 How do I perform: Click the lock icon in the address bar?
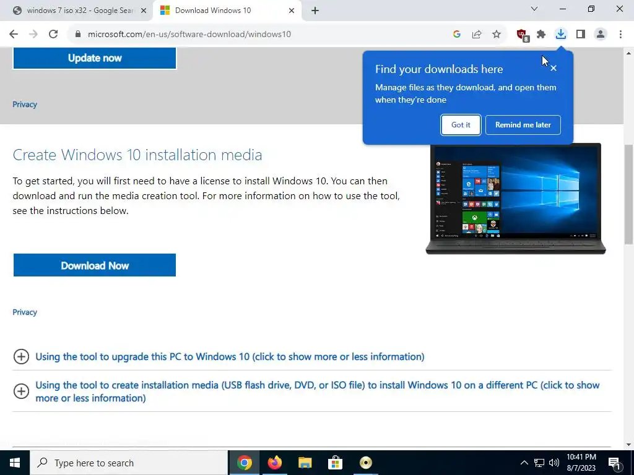78,35
